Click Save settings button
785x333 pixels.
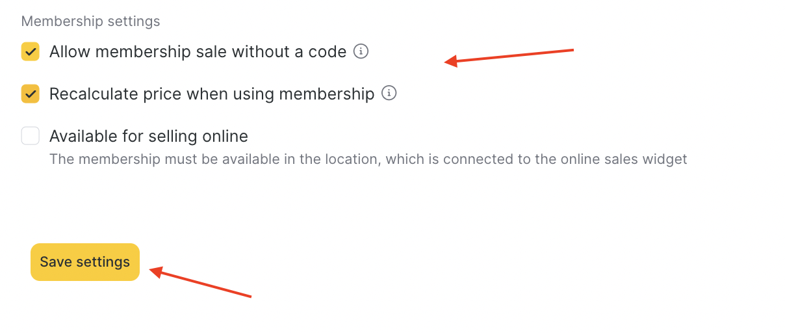pyautogui.click(x=85, y=262)
